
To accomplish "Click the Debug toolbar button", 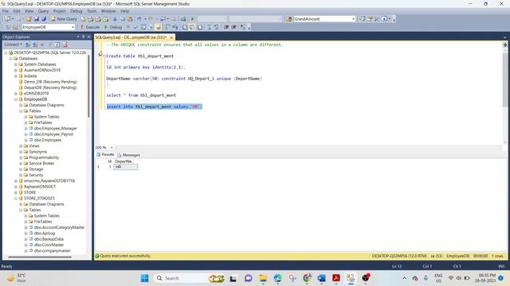I will [113, 27].
